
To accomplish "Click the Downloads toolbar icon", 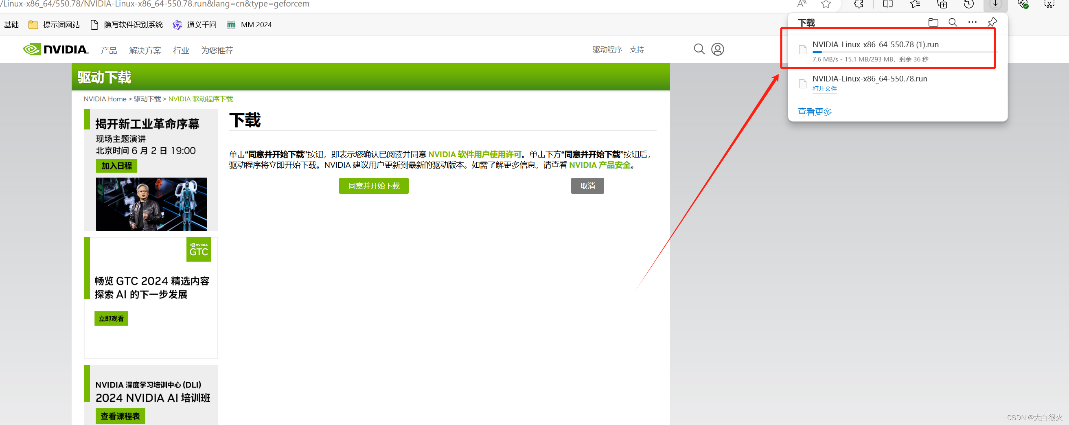I will [x=996, y=4].
